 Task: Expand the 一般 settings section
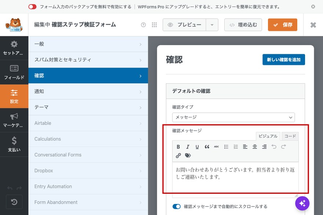(x=88, y=44)
